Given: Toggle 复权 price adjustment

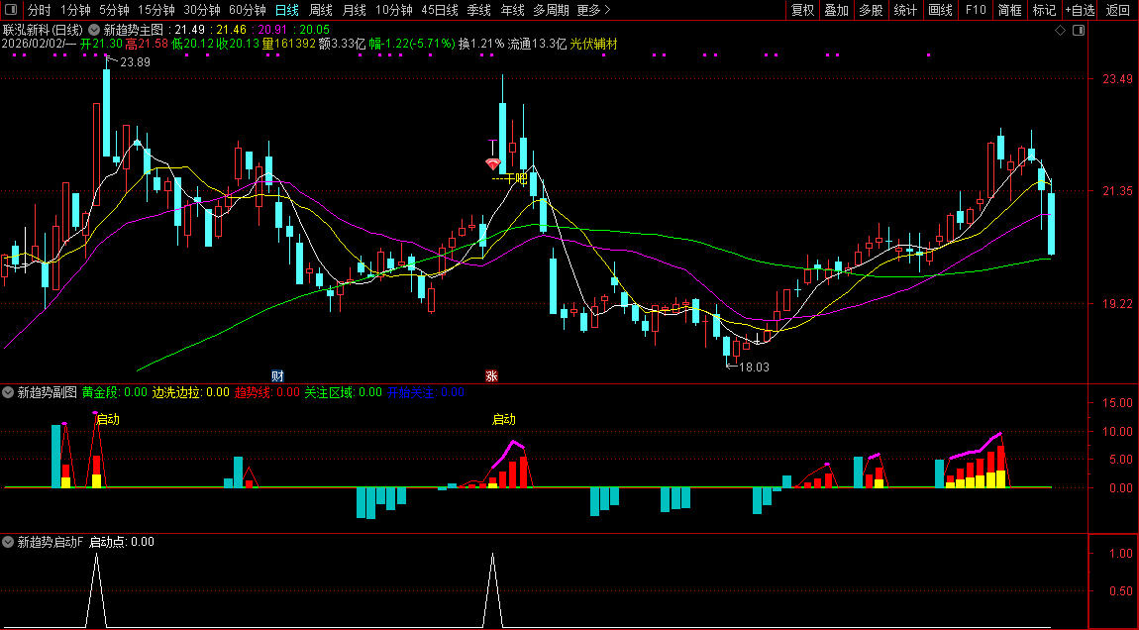Looking at the screenshot, I should coord(802,10).
